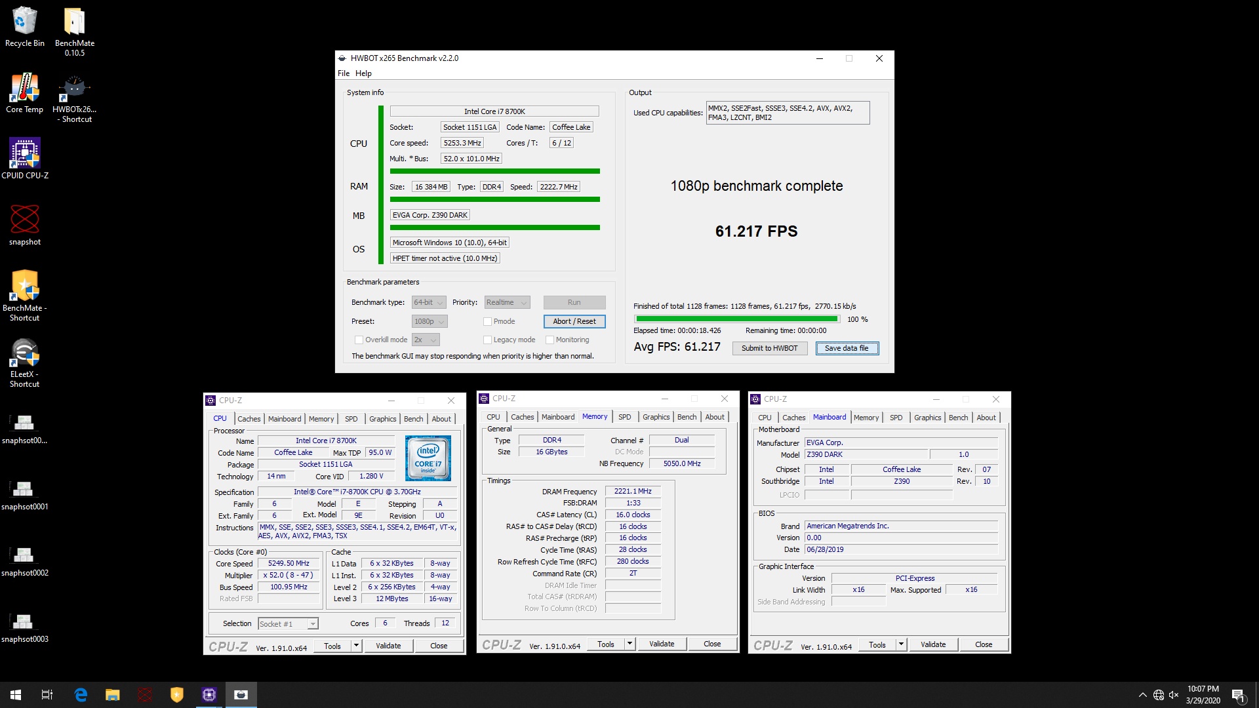This screenshot has height=708, width=1259.
Task: Click Submit to HWBOT button
Action: pyautogui.click(x=770, y=348)
